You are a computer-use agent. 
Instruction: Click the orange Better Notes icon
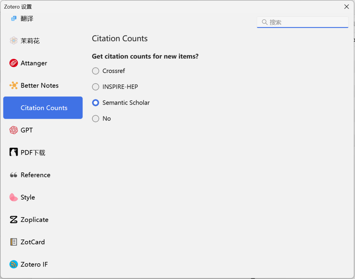click(x=13, y=86)
